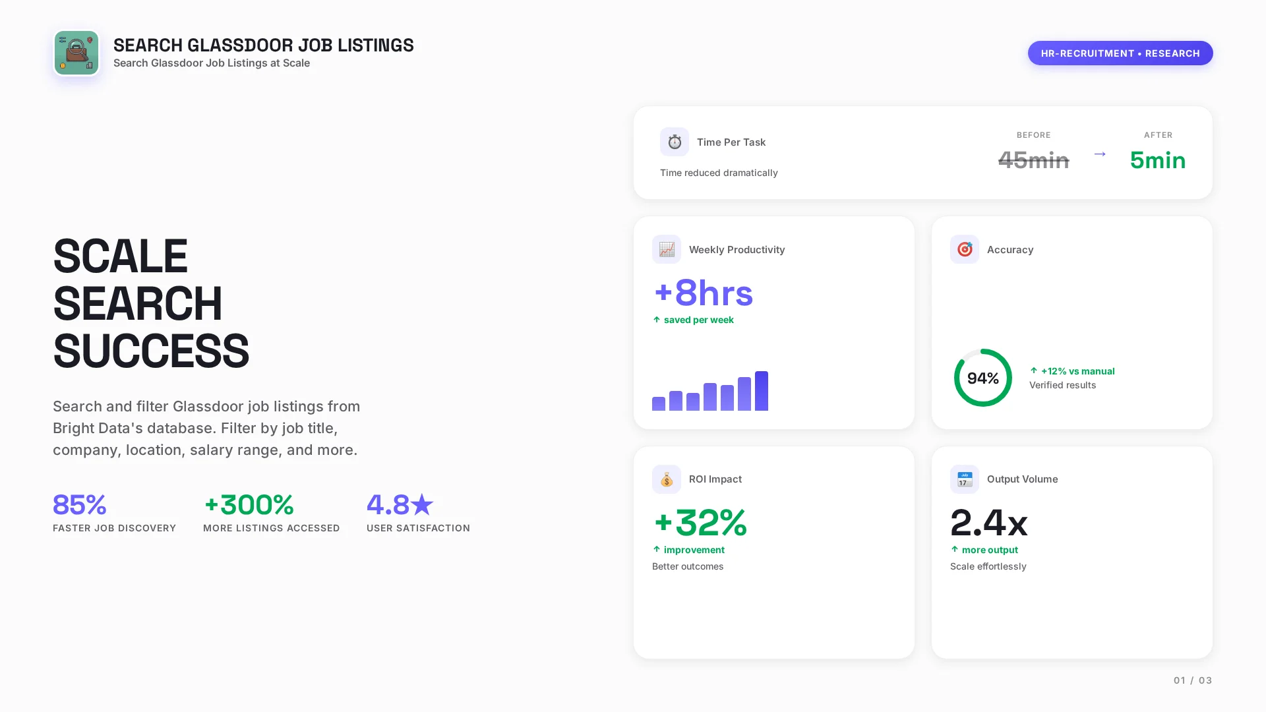
Task: Click the +32% ROI improvement figure
Action: click(x=700, y=523)
